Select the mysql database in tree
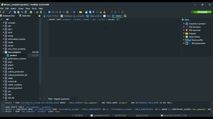This screenshot has width=213, height=119. coord(10,46)
